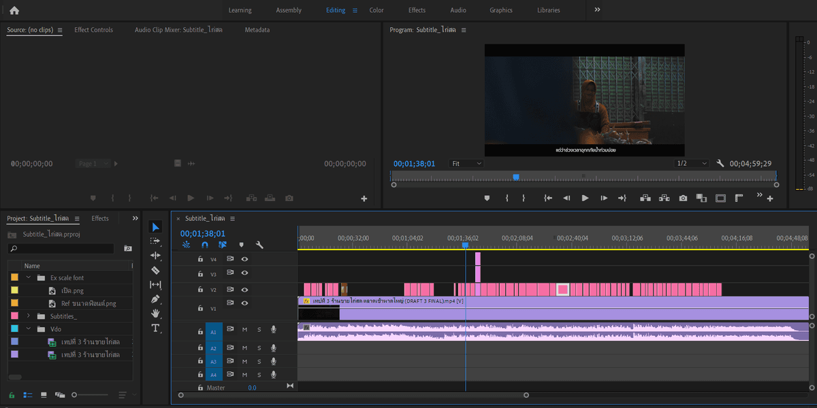Add a marker in the timeline header
Viewport: 817px width, 408px height.
pos(241,245)
